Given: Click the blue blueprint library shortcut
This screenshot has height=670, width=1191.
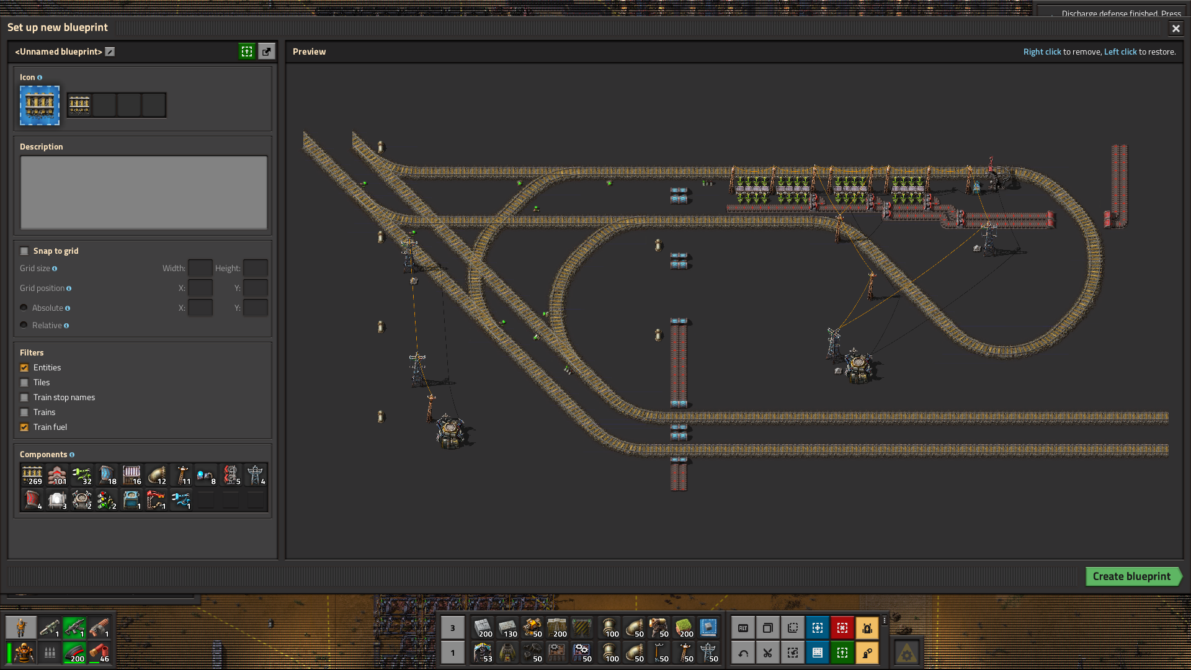Looking at the screenshot, I should click(x=818, y=653).
